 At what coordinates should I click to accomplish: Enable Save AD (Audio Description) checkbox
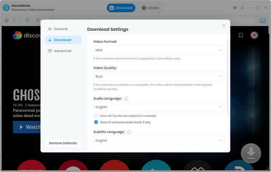tap(96, 116)
